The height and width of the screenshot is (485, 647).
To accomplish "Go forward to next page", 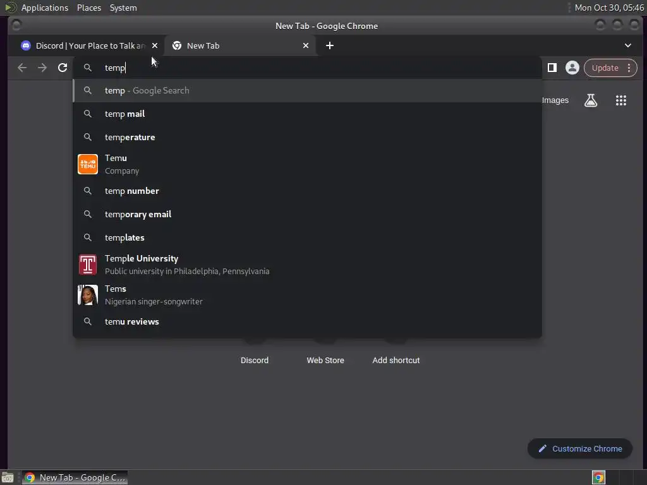I will 42,68.
